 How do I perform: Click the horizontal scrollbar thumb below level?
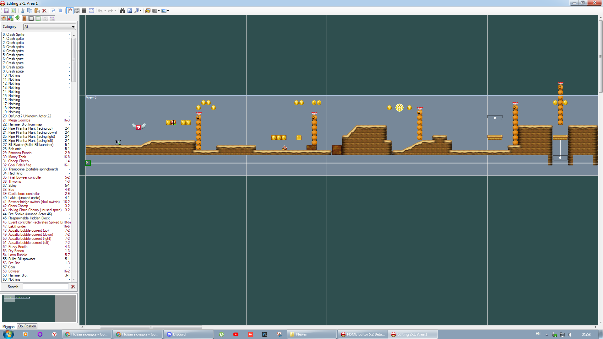click(x=151, y=327)
